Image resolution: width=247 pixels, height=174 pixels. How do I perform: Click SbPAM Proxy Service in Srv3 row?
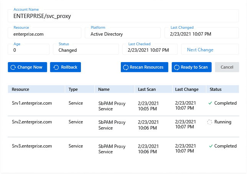click(112, 149)
